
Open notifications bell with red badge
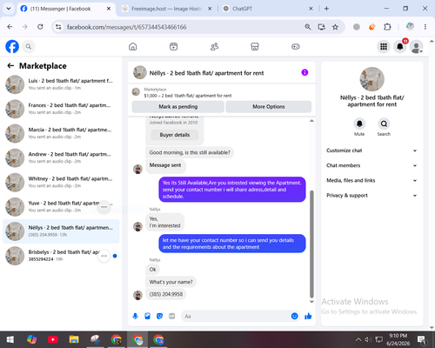400,46
